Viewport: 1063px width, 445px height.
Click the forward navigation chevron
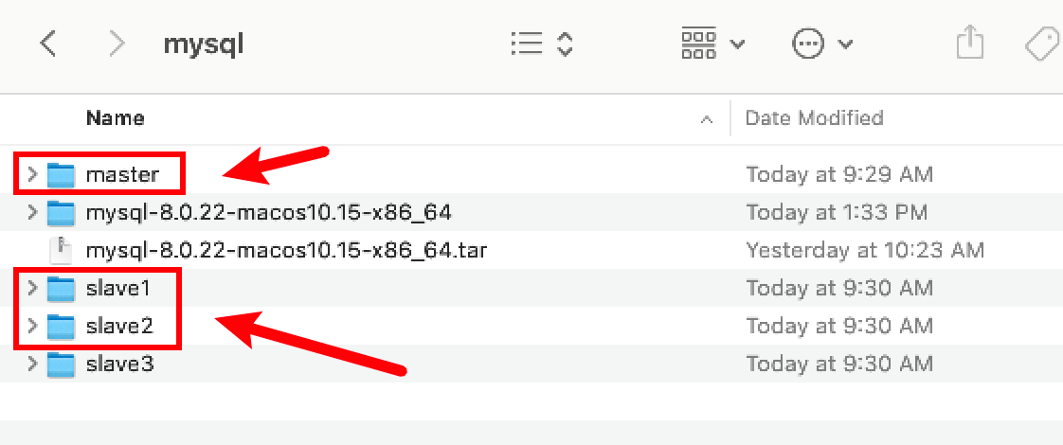click(x=117, y=44)
